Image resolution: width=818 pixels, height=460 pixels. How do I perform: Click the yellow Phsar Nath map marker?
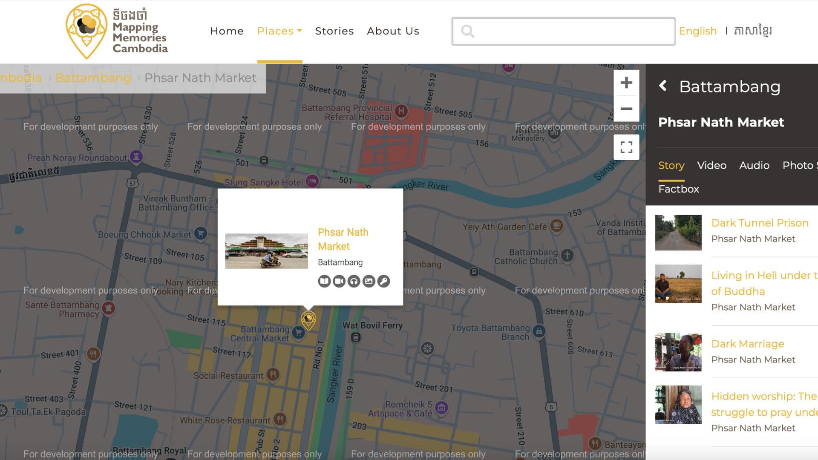[x=308, y=320]
